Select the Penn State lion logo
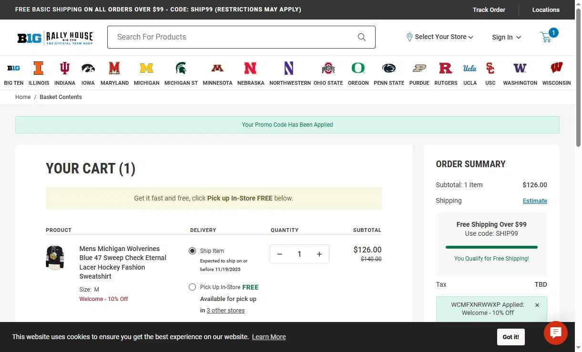The image size is (582, 352). click(389, 68)
